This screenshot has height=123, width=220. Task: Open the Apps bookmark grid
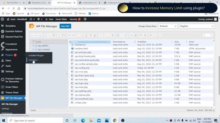[6, 14]
